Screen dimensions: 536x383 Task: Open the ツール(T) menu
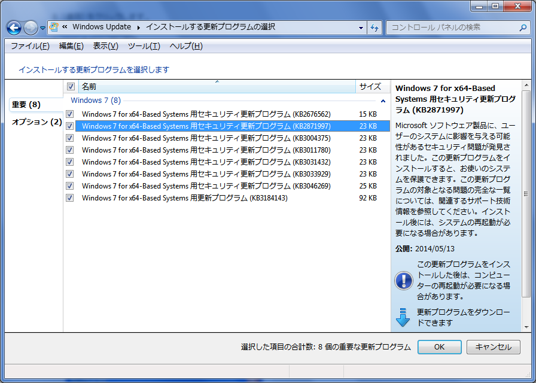click(144, 46)
